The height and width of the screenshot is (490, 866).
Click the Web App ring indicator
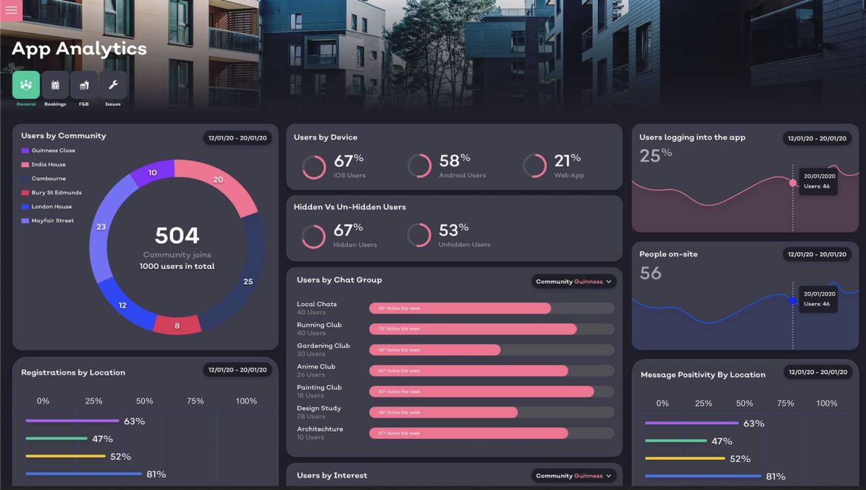click(534, 166)
